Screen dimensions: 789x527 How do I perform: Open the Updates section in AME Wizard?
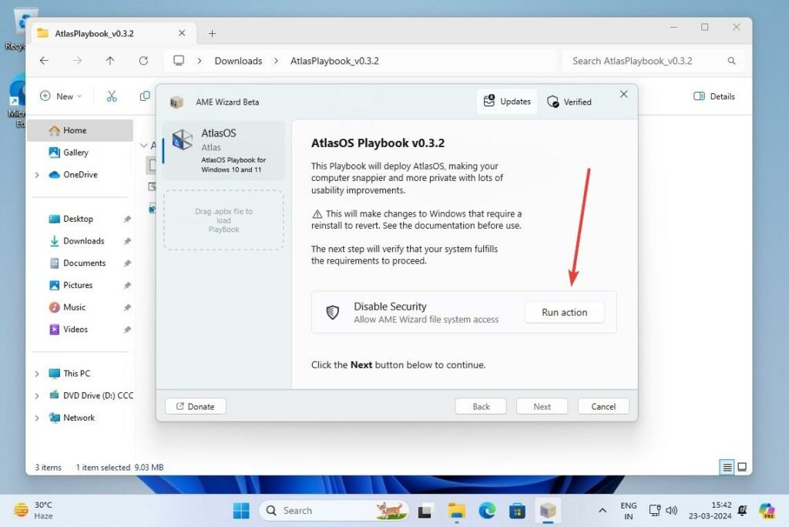click(507, 102)
